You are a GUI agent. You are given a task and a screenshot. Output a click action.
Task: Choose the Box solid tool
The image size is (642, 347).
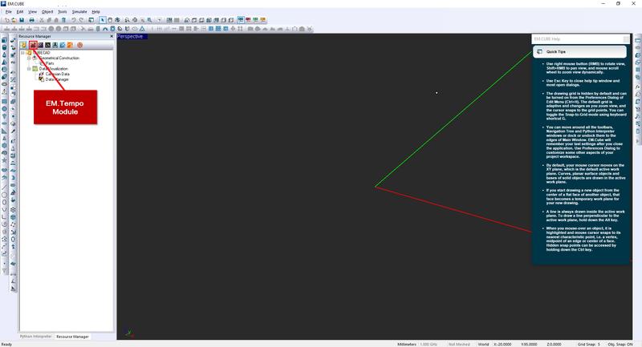tap(4, 40)
